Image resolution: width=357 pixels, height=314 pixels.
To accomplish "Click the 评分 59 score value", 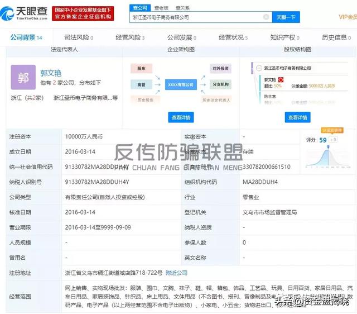I will tap(323, 140).
